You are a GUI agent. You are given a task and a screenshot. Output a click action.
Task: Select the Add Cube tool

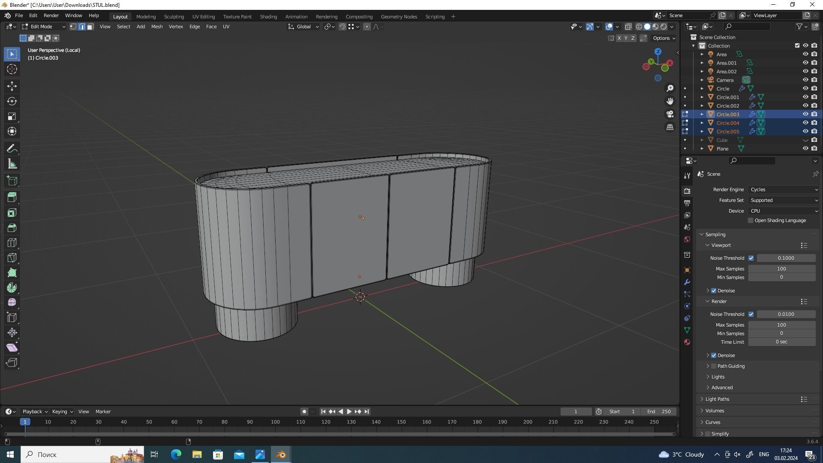(12, 180)
